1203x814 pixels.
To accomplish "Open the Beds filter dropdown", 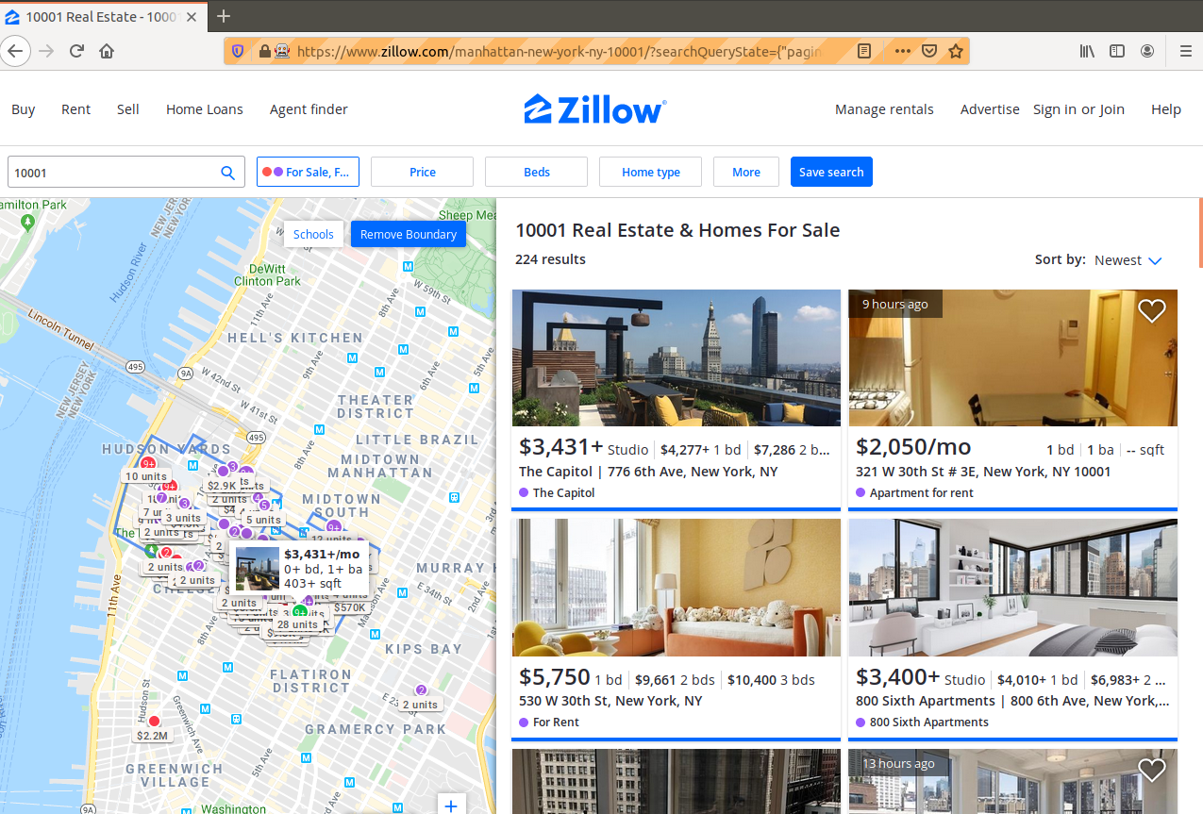I will tap(536, 172).
